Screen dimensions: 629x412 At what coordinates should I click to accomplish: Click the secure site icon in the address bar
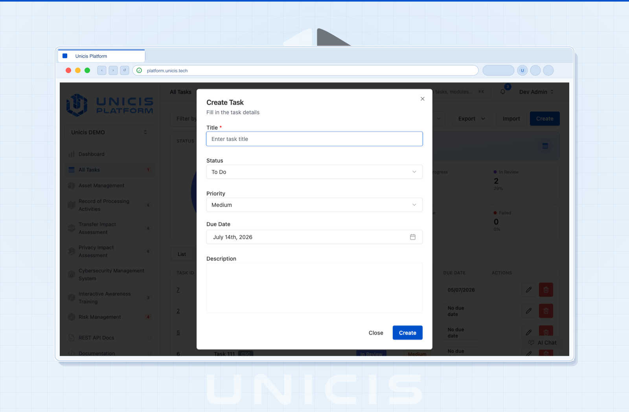139,71
